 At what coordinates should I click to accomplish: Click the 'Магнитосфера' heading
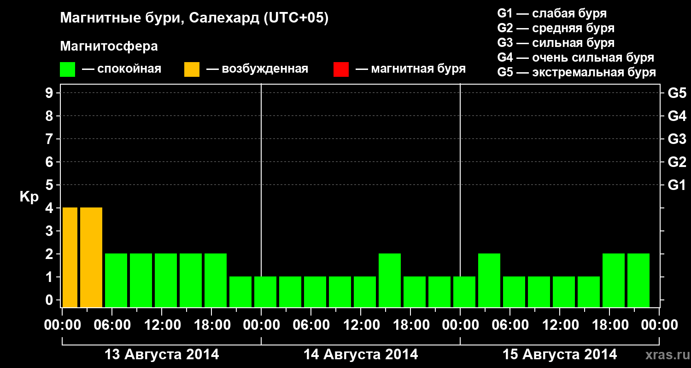[x=109, y=46]
